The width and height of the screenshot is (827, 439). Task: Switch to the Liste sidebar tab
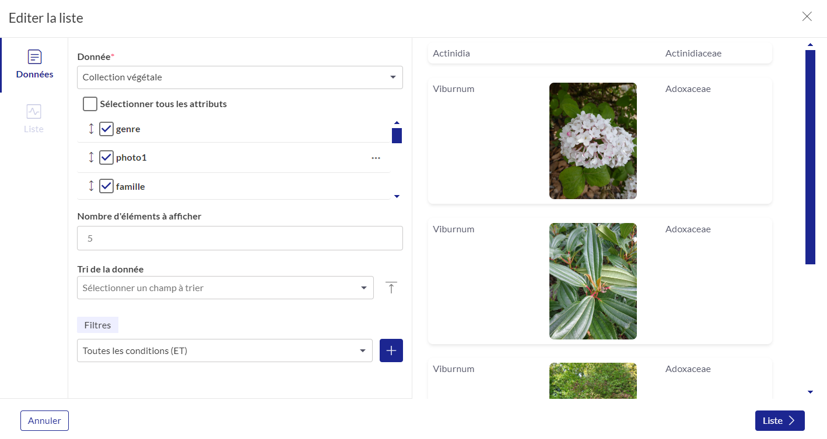(x=34, y=119)
